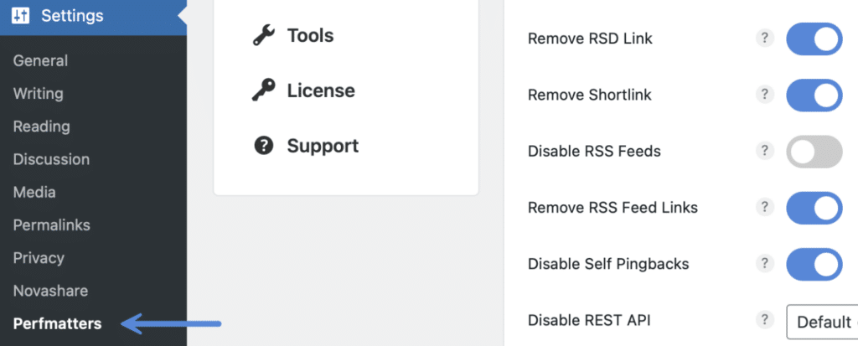Open help tooltip for Remove RSD Link
This screenshot has height=346, width=858.
pyautogui.click(x=764, y=39)
